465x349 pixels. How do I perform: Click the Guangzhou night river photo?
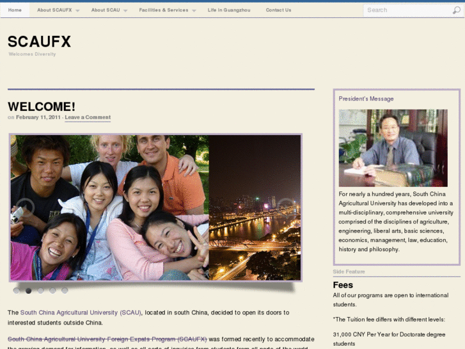click(x=255, y=207)
